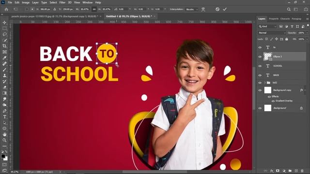This screenshot has width=310, height=174.
Task: Select the Clone Stamp tool
Action: click(x=4, y=75)
